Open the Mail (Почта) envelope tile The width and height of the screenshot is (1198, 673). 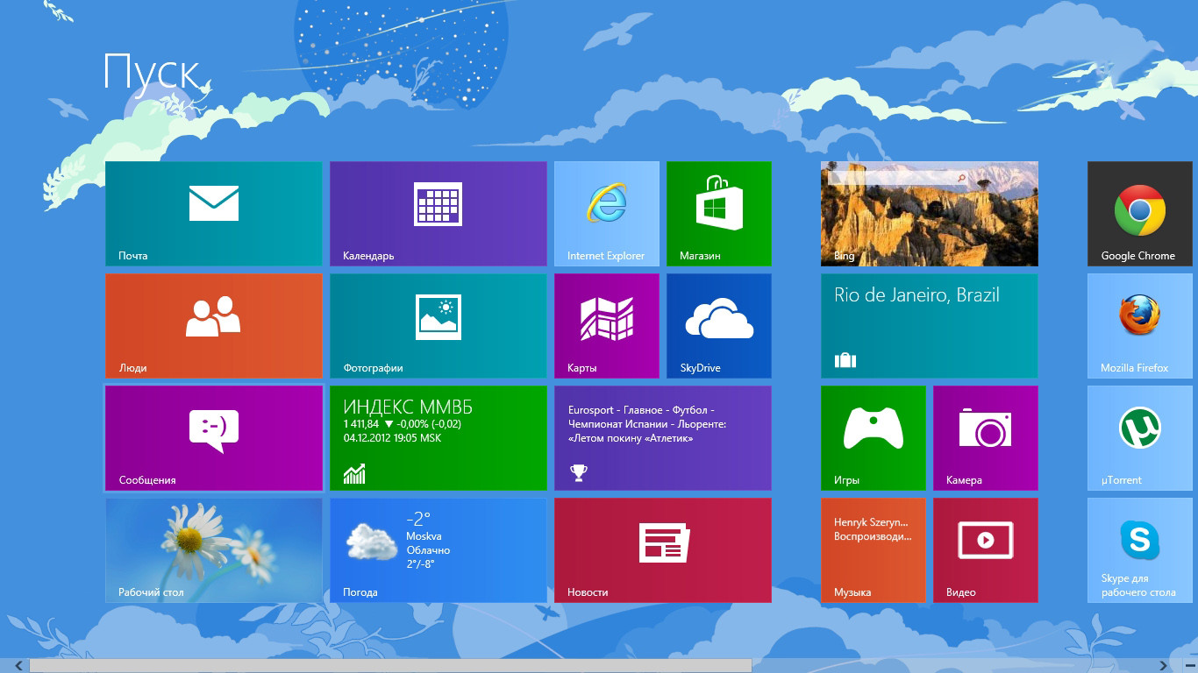pyautogui.click(x=213, y=213)
